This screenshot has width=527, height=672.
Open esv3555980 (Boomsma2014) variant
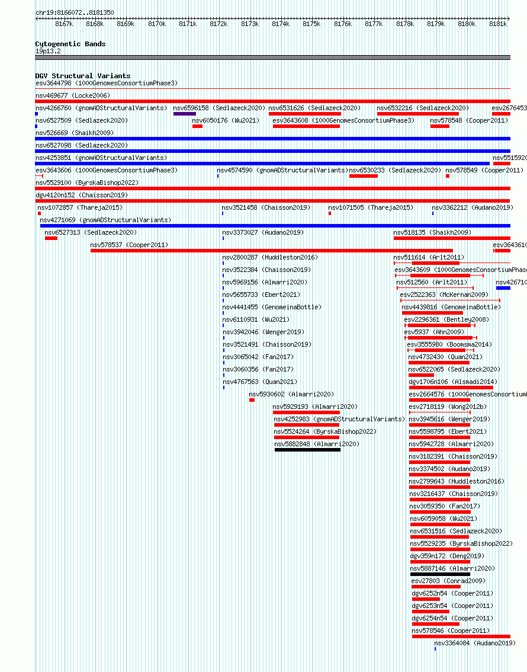point(449,344)
